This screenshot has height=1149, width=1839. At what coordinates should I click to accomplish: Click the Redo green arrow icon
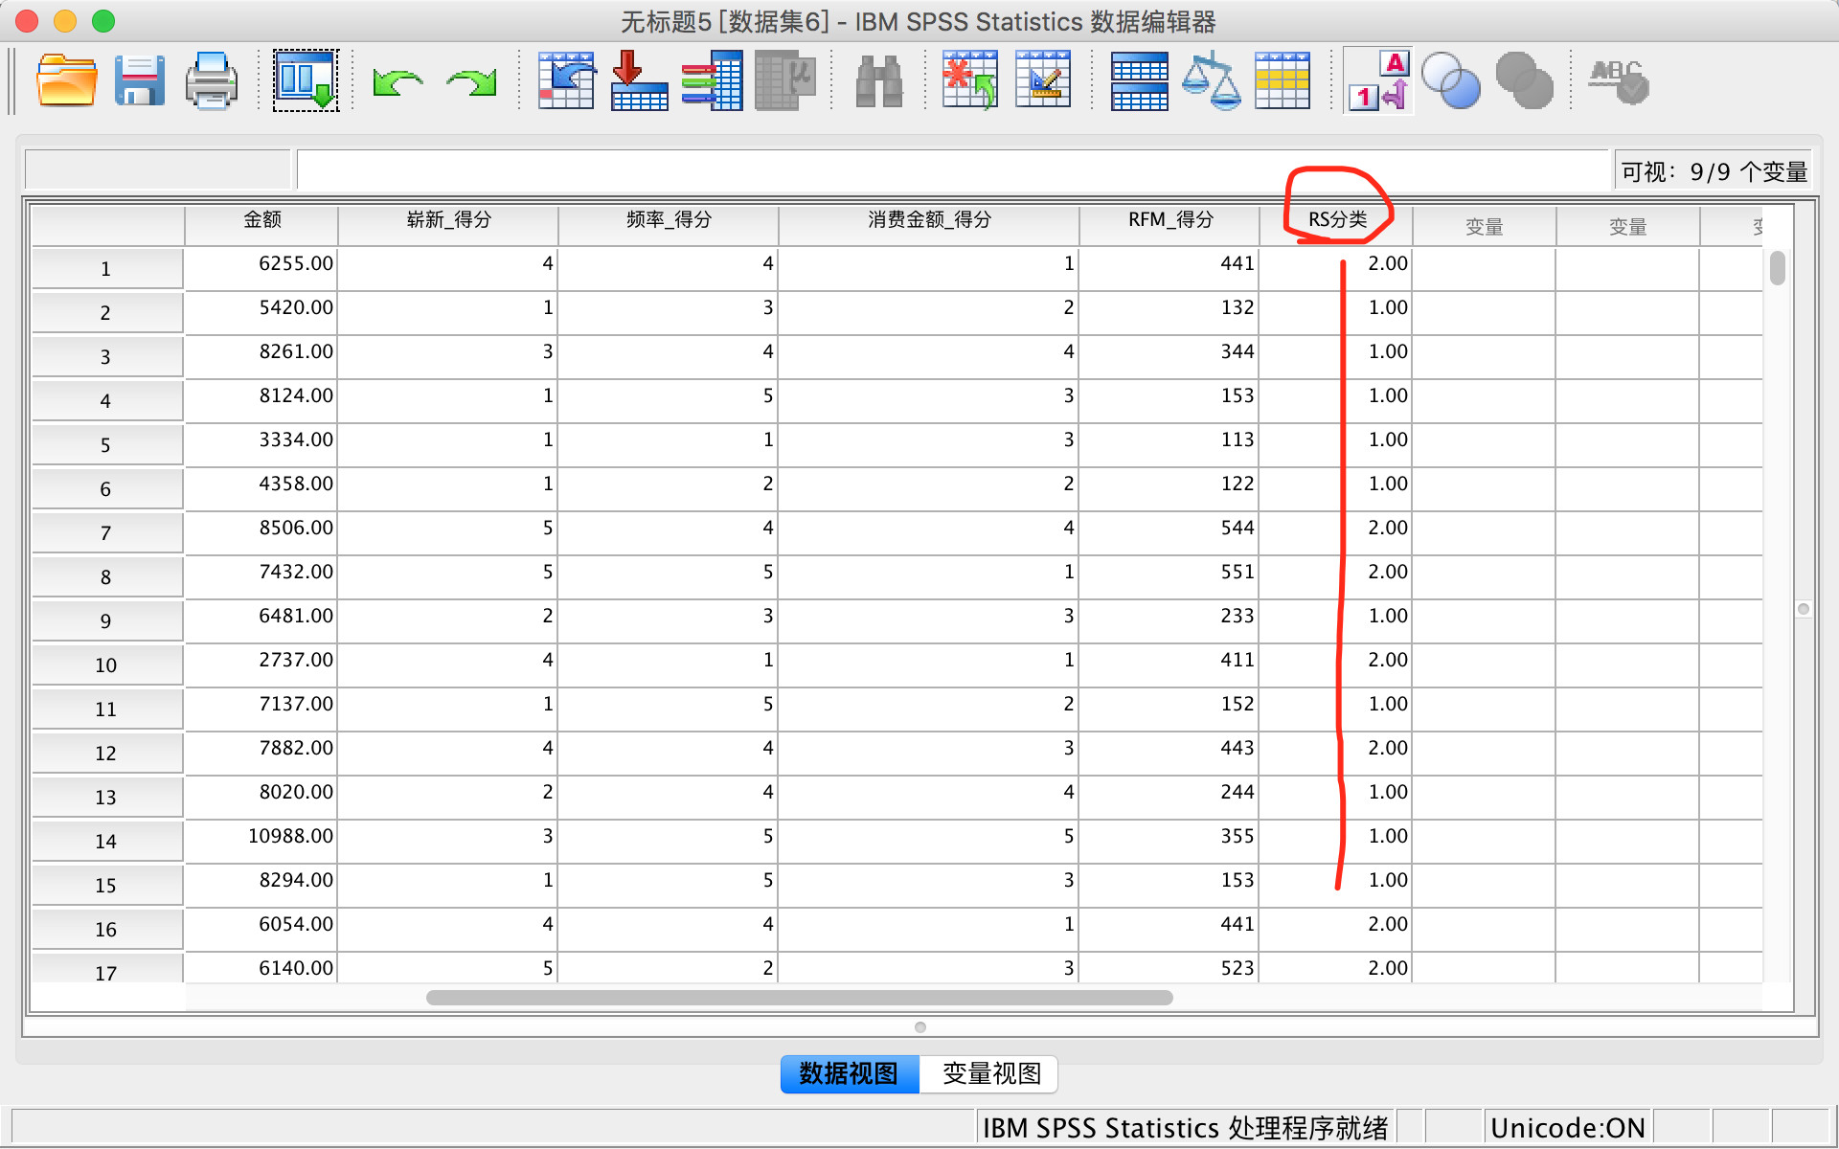[471, 83]
